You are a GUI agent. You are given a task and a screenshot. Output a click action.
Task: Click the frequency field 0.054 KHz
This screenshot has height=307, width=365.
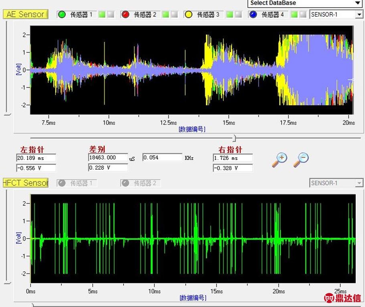pos(162,157)
